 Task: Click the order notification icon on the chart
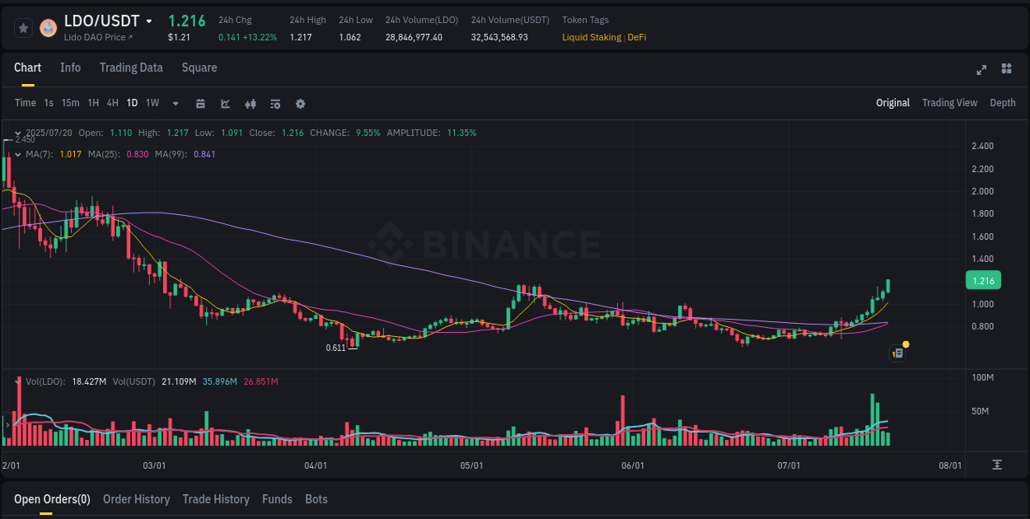point(897,352)
